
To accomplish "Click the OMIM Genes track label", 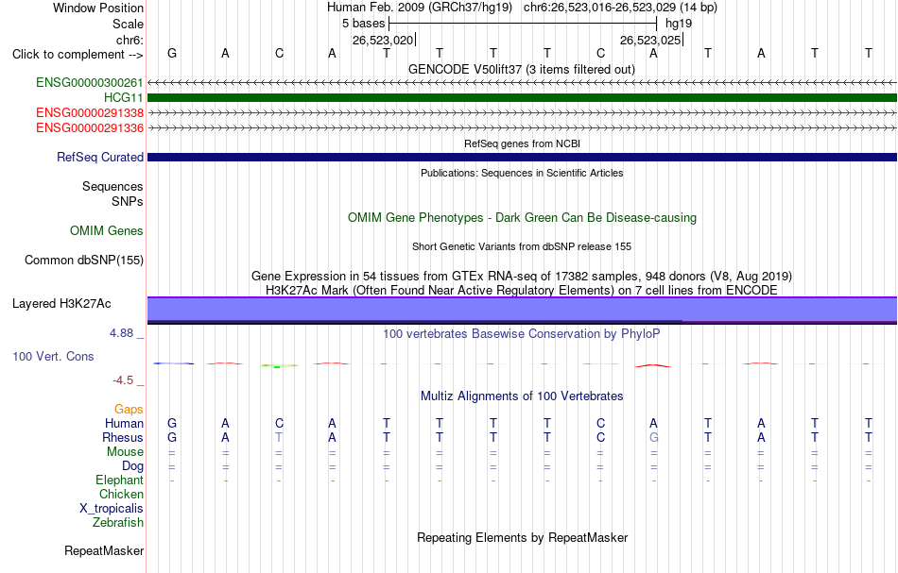I will pyautogui.click(x=106, y=230).
